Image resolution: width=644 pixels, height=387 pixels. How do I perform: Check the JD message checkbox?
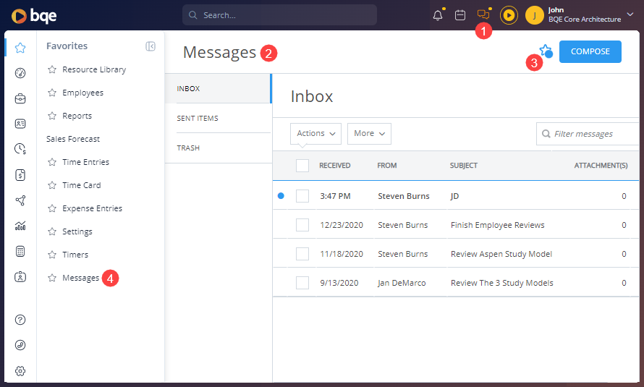click(302, 196)
